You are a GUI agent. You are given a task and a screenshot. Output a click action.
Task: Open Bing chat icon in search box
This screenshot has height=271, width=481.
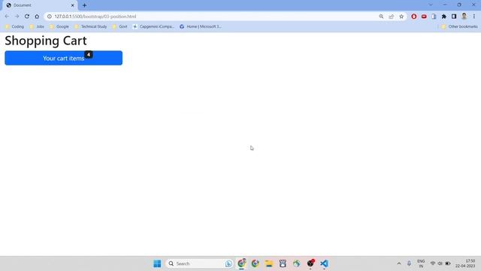pyautogui.click(x=228, y=263)
